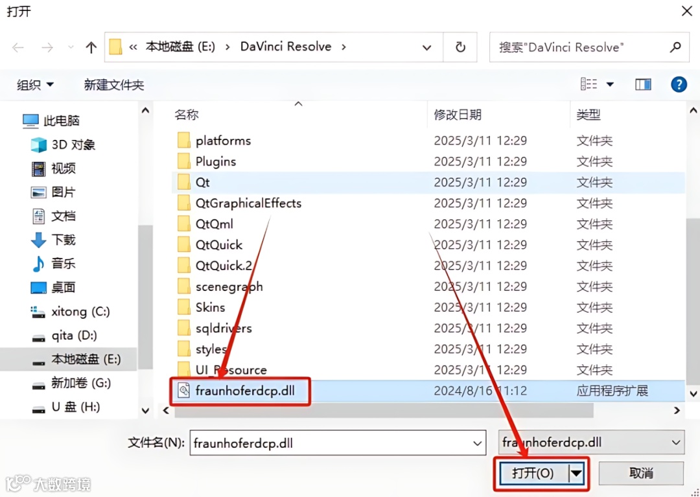Viewport: 700px width, 497px height.
Task: Click the search magnifier icon
Action: tap(676, 47)
